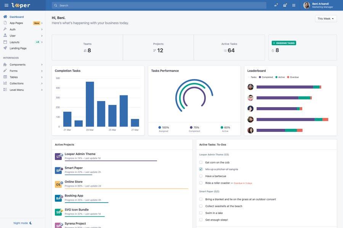Select the Tables icon in the sidebar
Screen dimensions: 343x228
click(4, 76)
